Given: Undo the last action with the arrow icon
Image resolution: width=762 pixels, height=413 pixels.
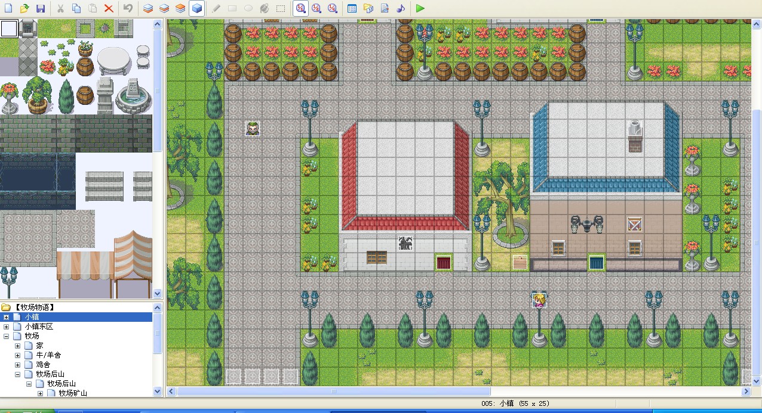Looking at the screenshot, I should pos(128,8).
